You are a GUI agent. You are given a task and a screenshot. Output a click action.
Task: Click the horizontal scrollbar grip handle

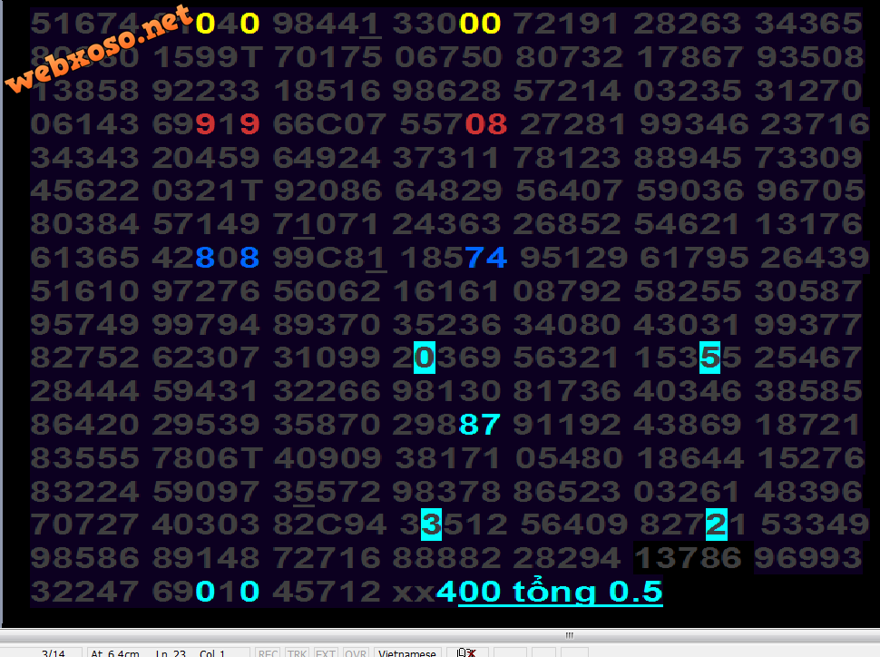[x=570, y=635]
